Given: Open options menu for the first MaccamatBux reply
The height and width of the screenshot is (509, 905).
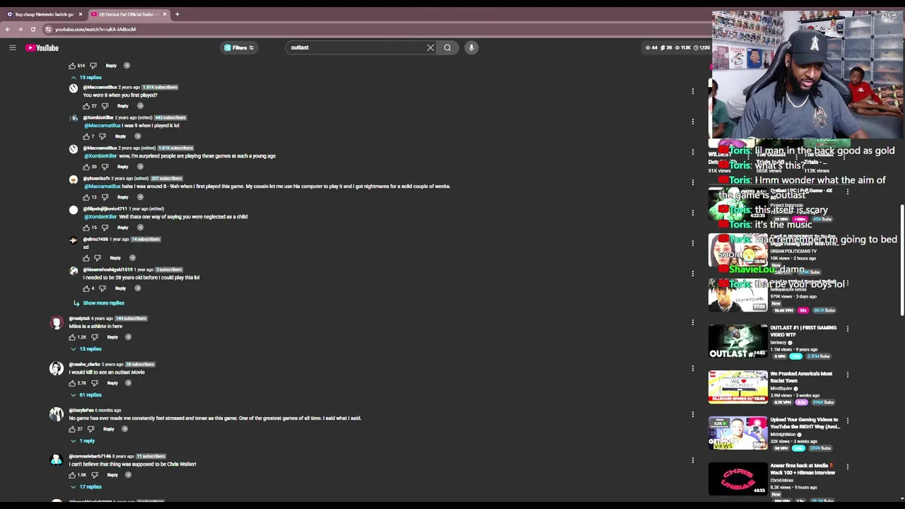Looking at the screenshot, I should (x=693, y=91).
